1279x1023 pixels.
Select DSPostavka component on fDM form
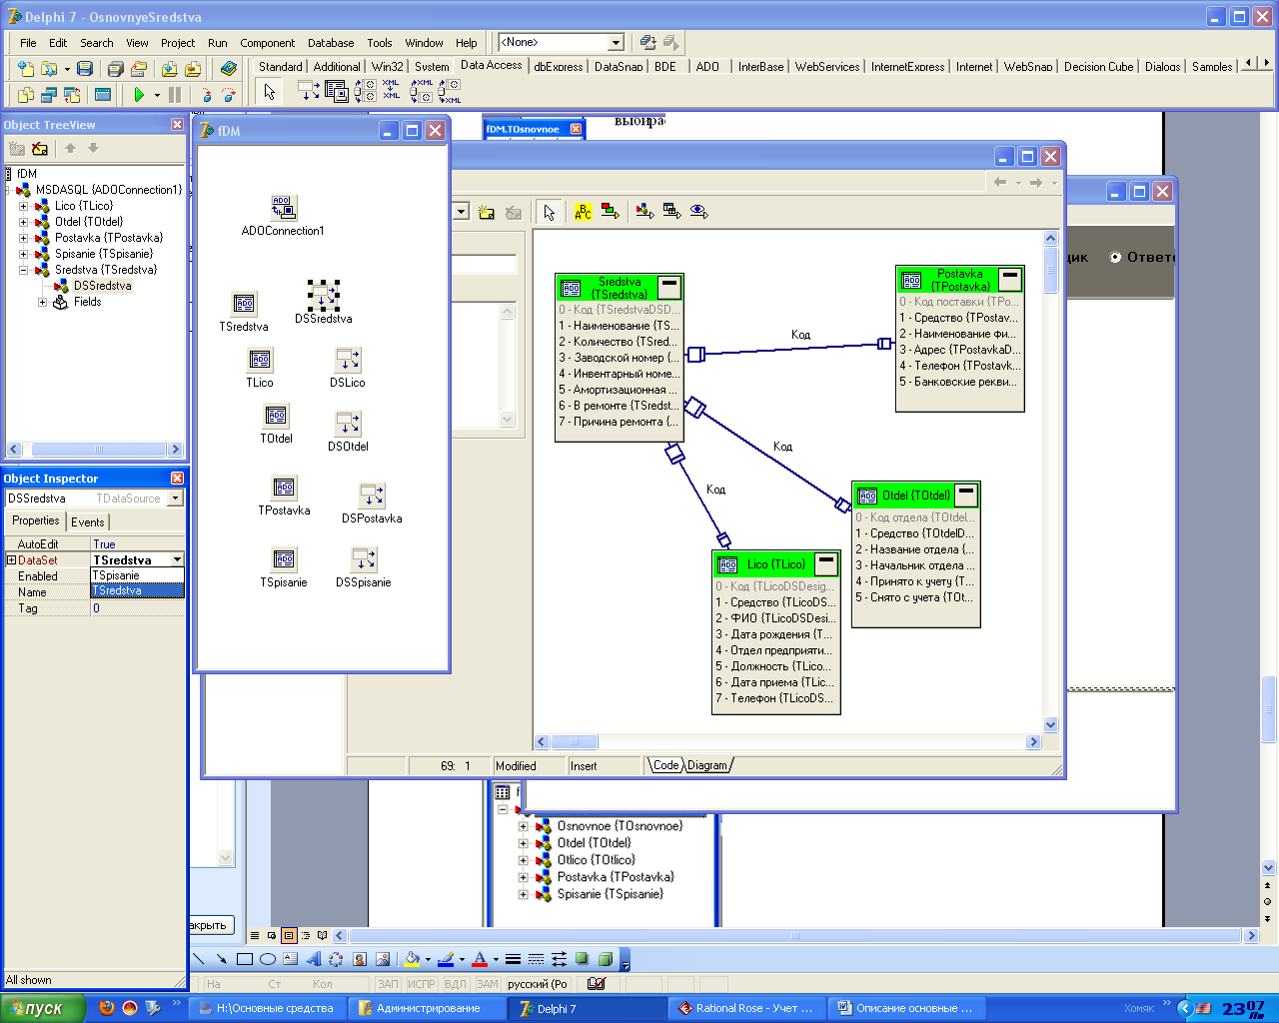pos(372,496)
